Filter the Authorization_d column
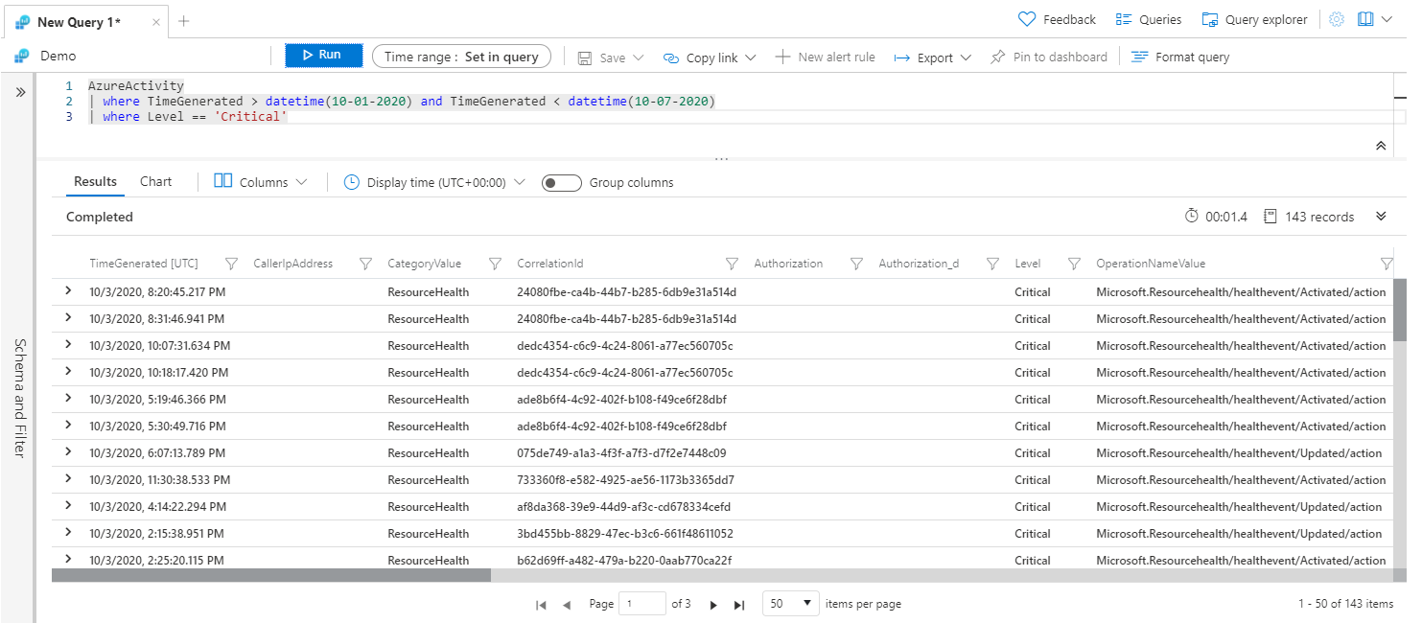The image size is (1422, 623). [992, 264]
